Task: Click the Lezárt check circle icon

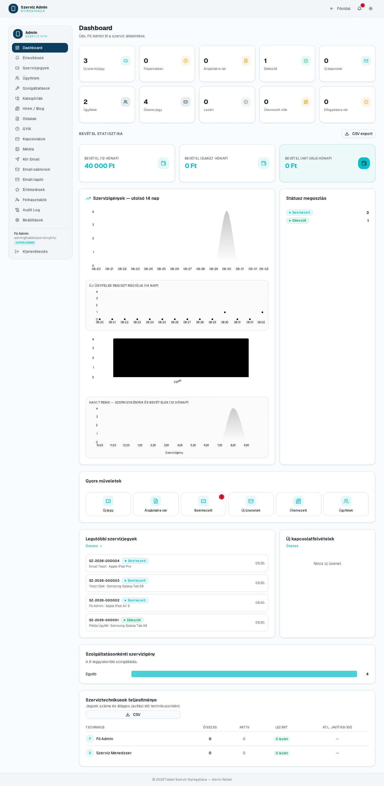Action: point(246,102)
